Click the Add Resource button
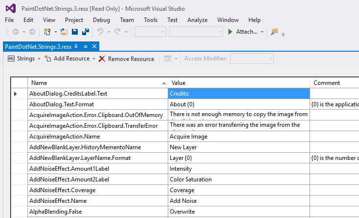The height and width of the screenshot is (218, 359). click(x=67, y=59)
